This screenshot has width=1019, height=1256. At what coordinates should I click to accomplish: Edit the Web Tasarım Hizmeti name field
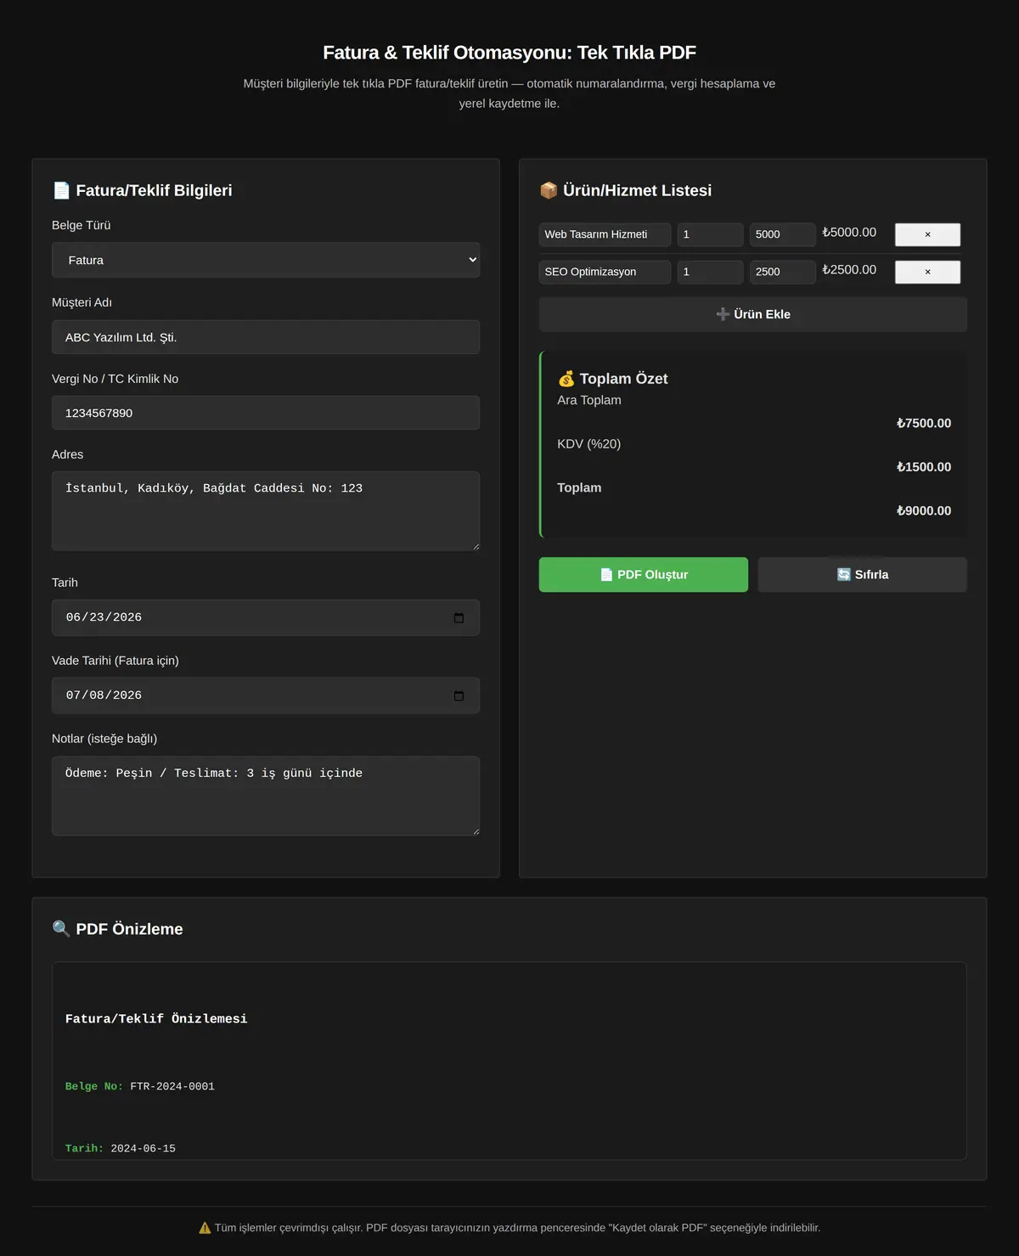click(x=605, y=234)
